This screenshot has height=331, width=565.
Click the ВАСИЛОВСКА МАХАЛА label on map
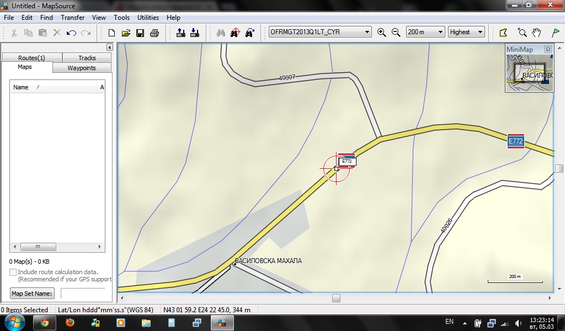(x=269, y=261)
